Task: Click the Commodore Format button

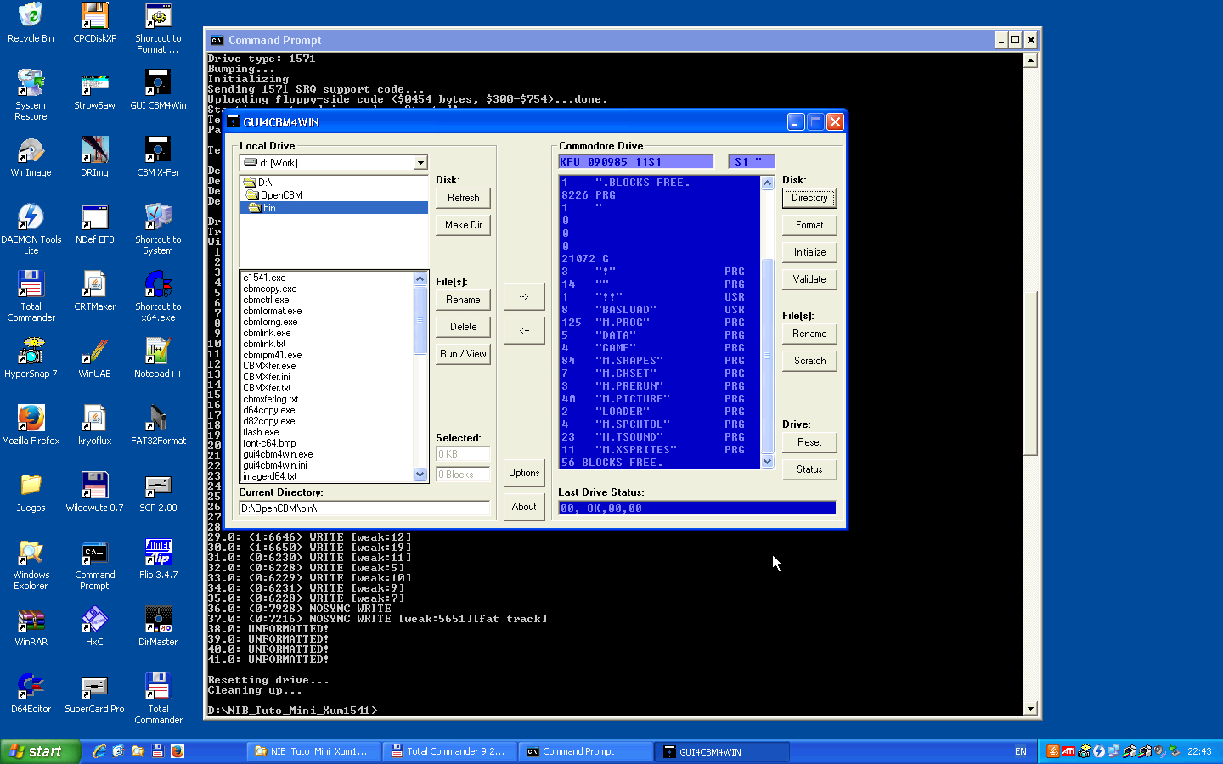Action: coord(809,225)
